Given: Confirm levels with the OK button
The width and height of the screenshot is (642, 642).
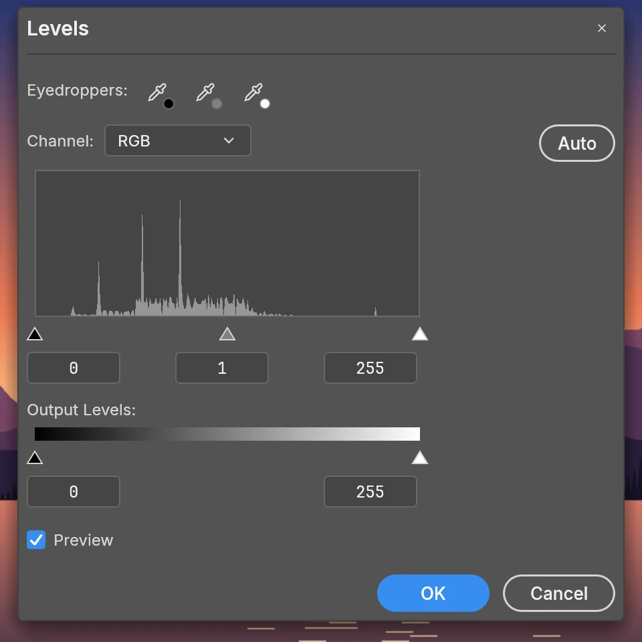Looking at the screenshot, I should point(433,593).
